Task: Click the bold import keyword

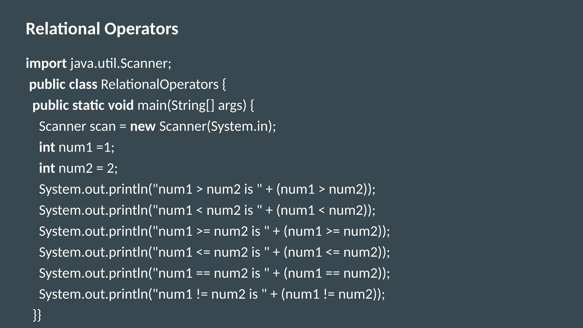Action: (46, 63)
